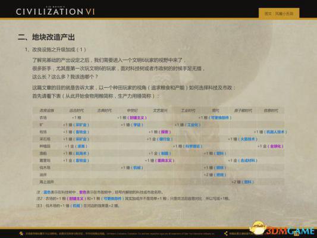Click the yellow icon at the footer's left
Screen dimensions: 317x238
[x=21, y=234]
